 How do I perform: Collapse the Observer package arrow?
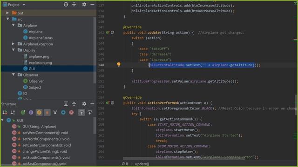(x=14, y=75)
